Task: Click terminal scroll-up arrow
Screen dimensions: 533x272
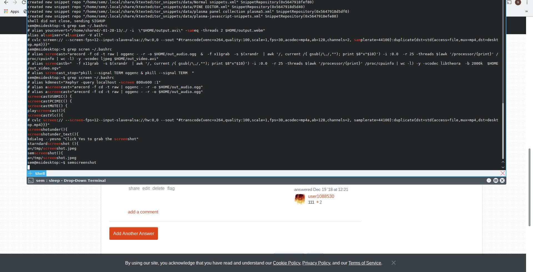Action: [503, 162]
